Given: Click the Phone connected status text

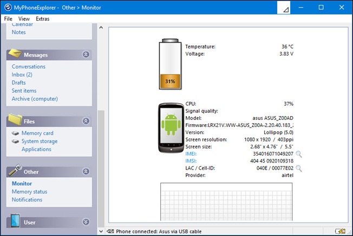Looking at the screenshot, I should (x=159, y=231).
